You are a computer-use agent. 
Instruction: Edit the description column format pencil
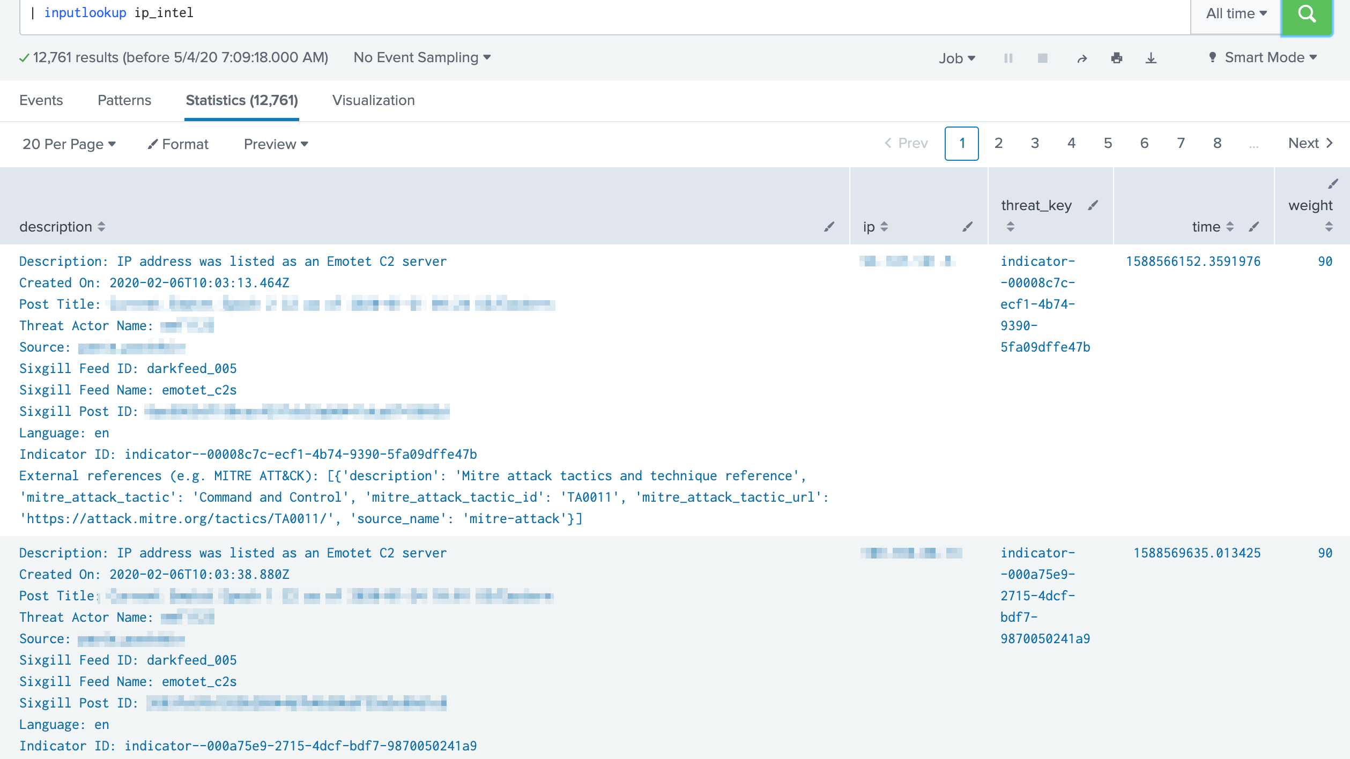[829, 227]
